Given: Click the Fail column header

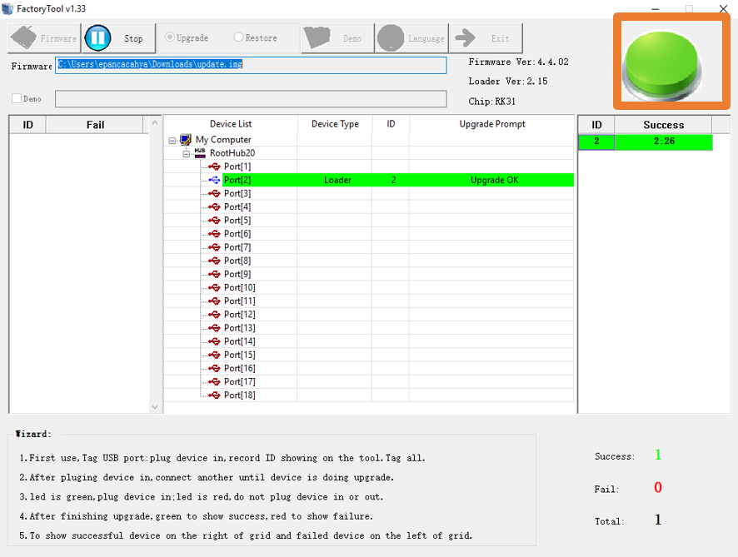Looking at the screenshot, I should click(x=95, y=125).
